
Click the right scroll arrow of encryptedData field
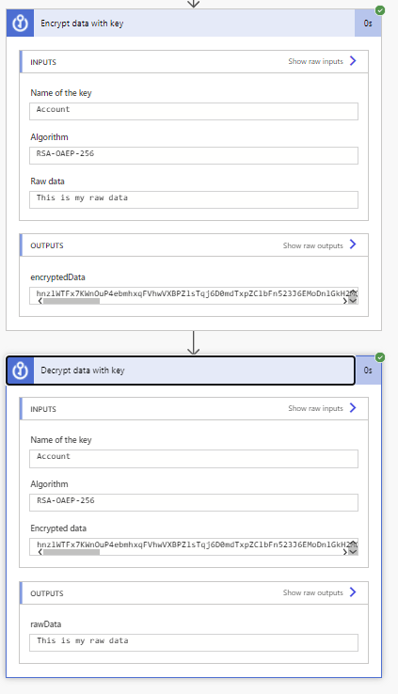pyautogui.click(x=345, y=301)
